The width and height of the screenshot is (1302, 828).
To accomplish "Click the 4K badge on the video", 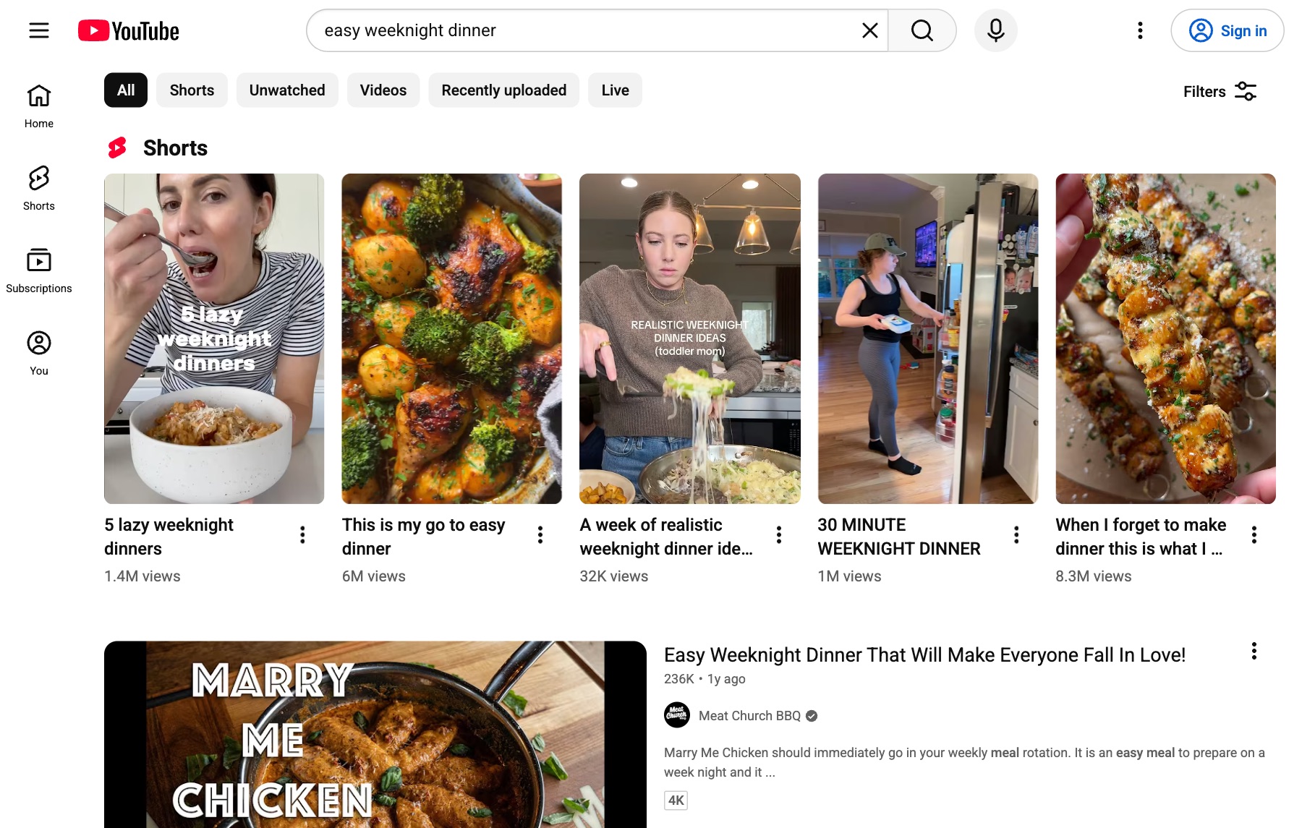I will point(676,801).
